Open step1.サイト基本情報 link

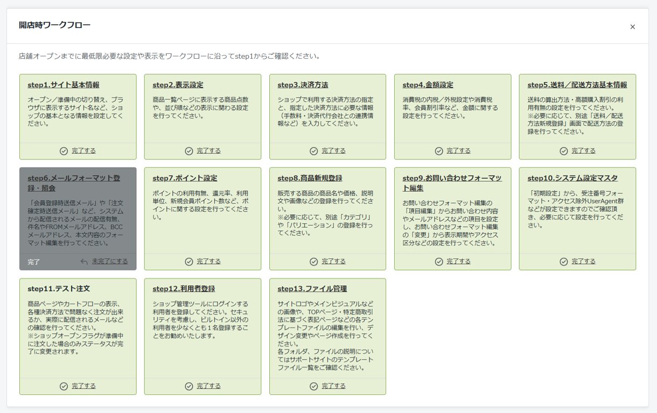coord(64,85)
